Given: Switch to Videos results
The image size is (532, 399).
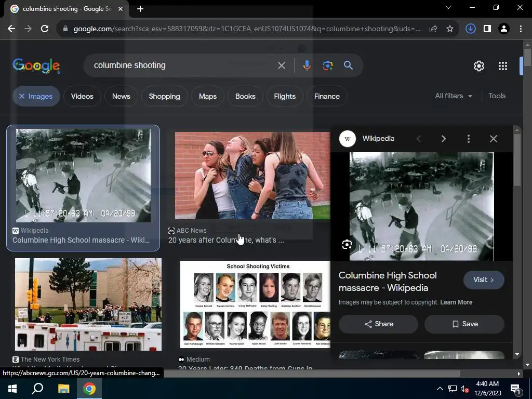Looking at the screenshot, I should tap(82, 96).
